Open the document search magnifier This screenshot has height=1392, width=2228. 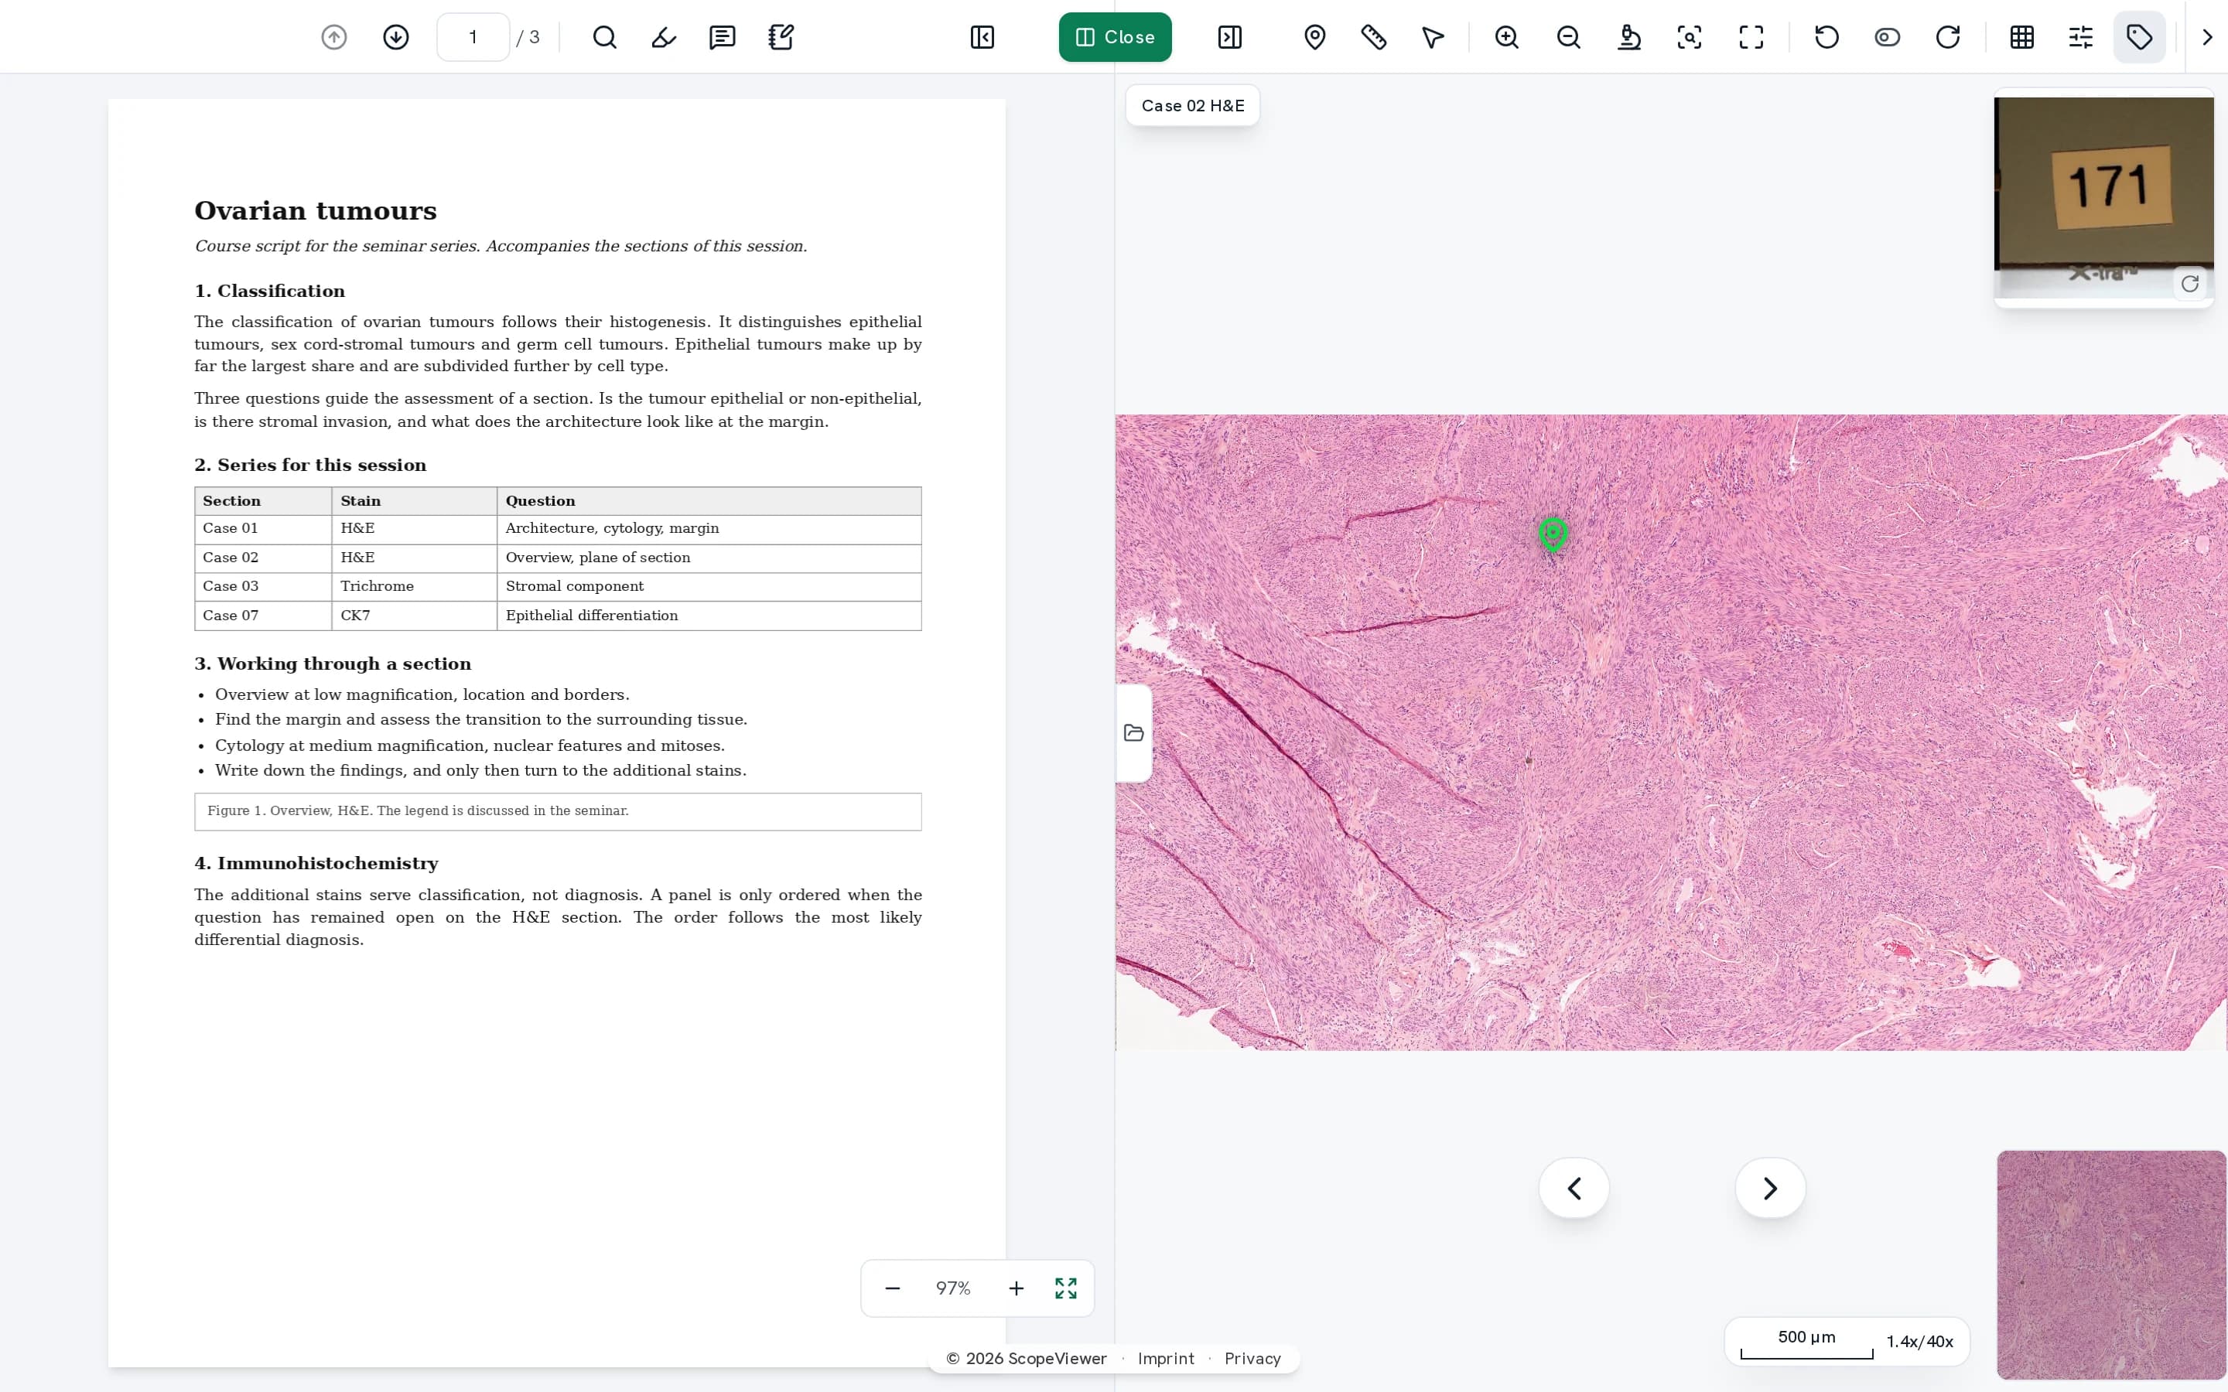(605, 37)
